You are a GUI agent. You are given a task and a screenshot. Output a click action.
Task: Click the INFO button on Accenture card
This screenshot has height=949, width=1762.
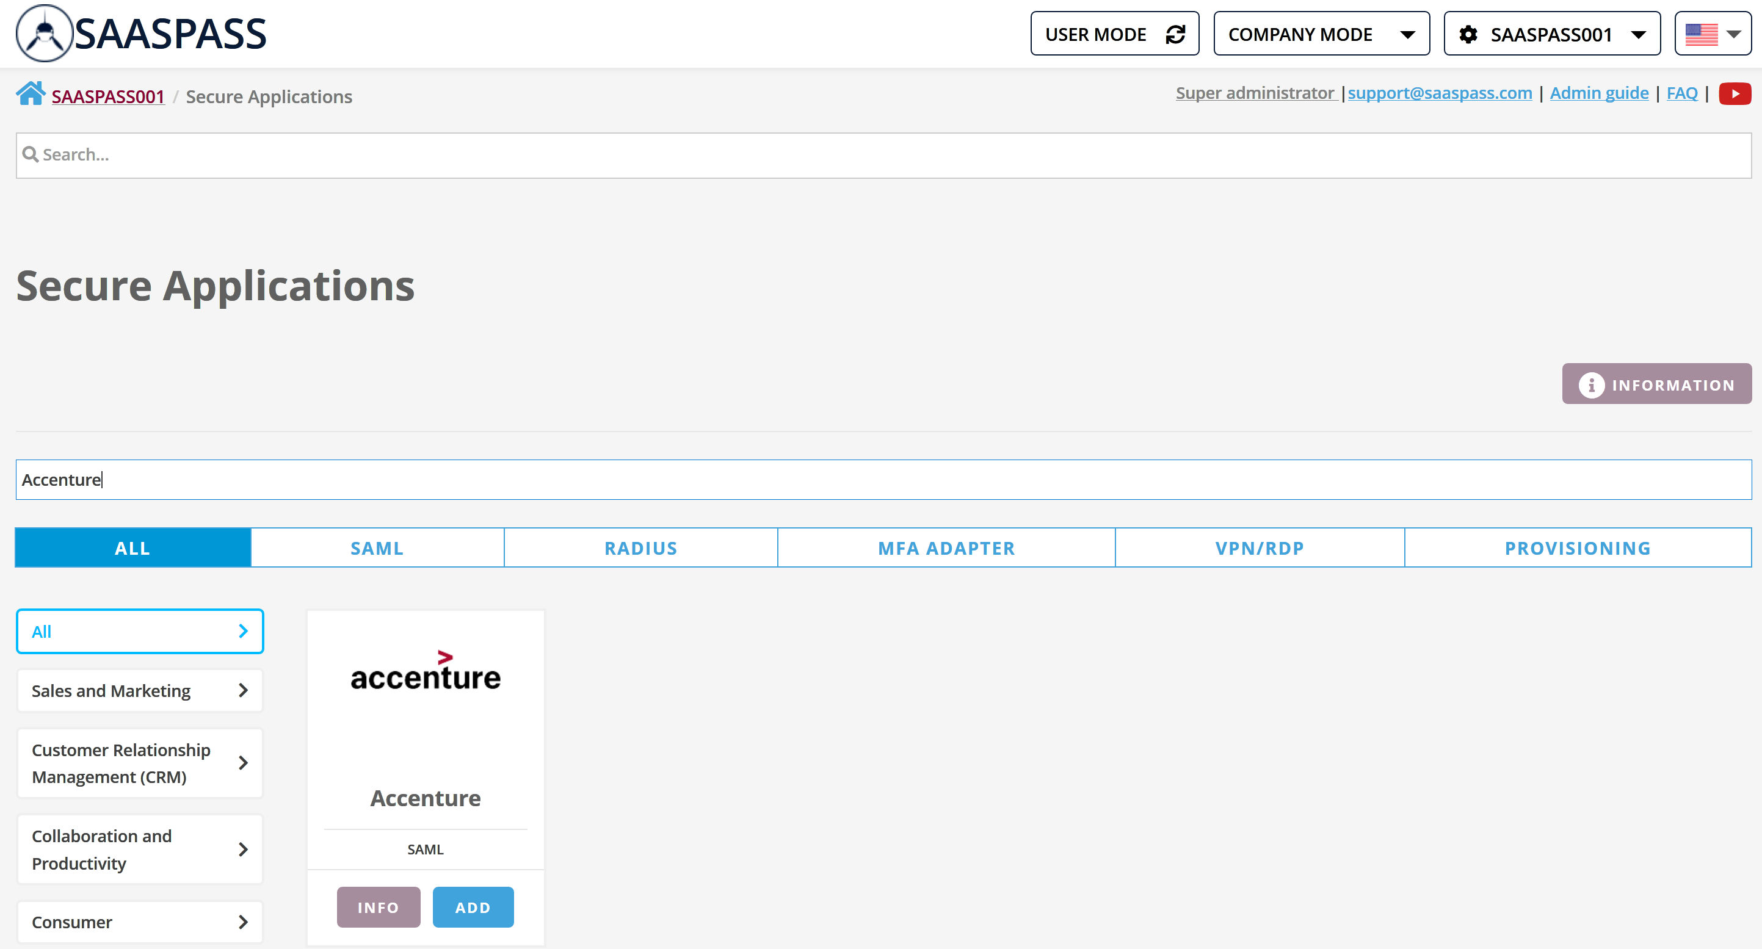(x=377, y=908)
